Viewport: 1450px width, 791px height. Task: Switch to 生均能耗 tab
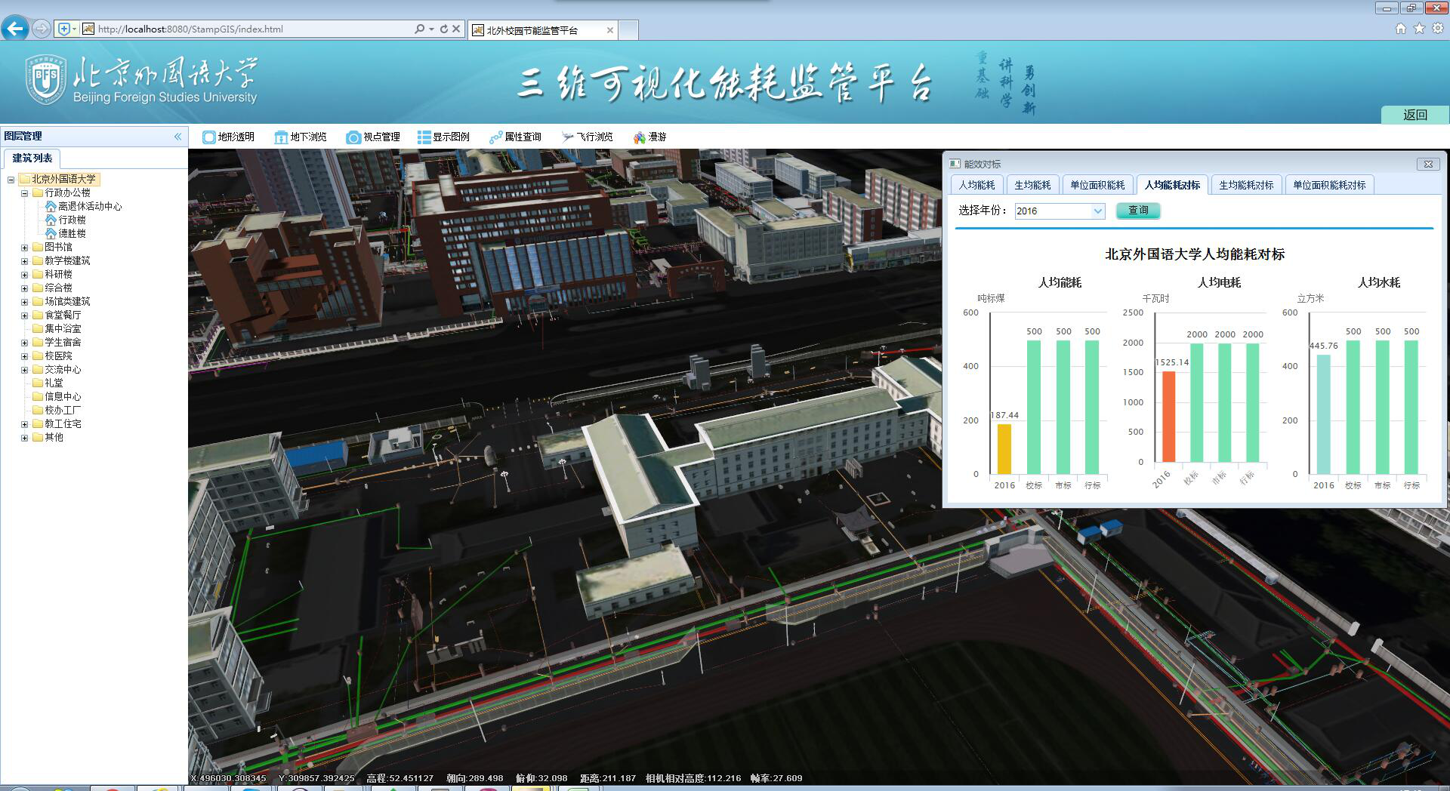tap(1032, 185)
